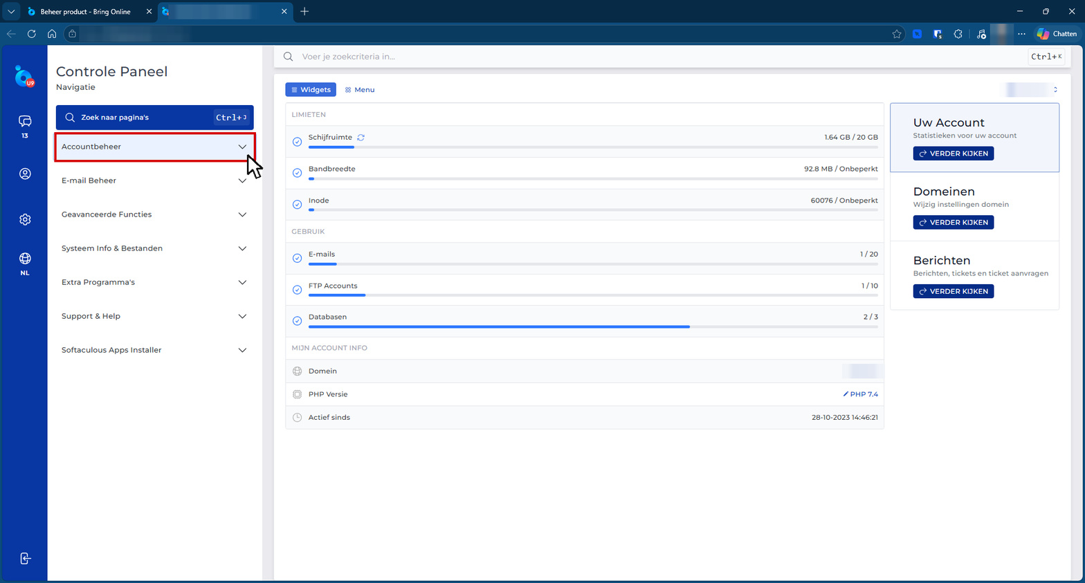1085x583 pixels.
Task: Expand Softaculous Apps Installer section
Action: click(155, 350)
